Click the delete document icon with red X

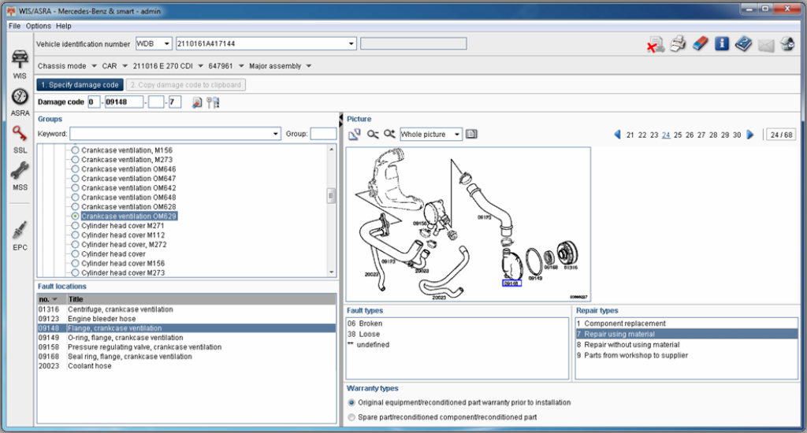(655, 44)
